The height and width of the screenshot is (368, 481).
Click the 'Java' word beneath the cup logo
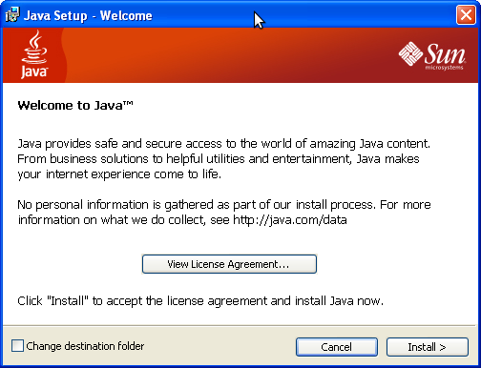34,72
